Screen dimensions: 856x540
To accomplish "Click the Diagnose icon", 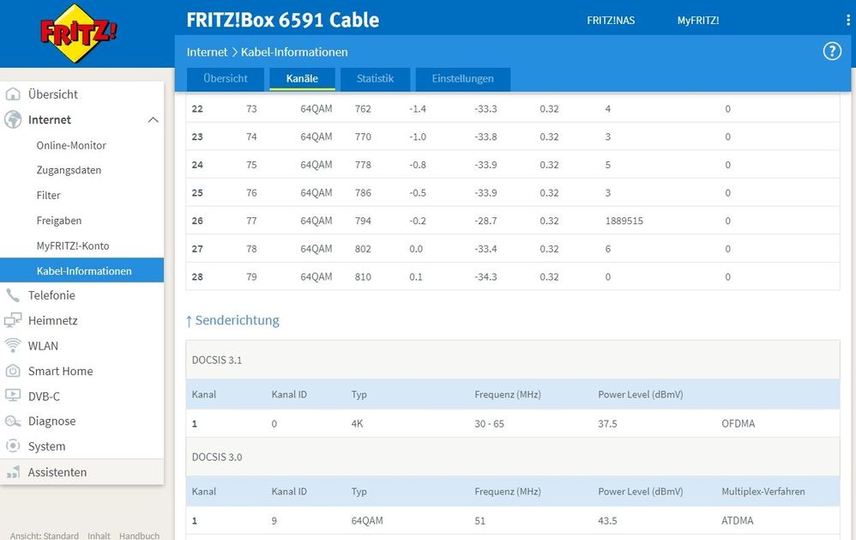I will 13,421.
